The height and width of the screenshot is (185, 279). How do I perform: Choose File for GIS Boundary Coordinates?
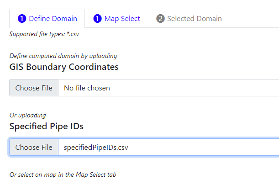(x=34, y=88)
